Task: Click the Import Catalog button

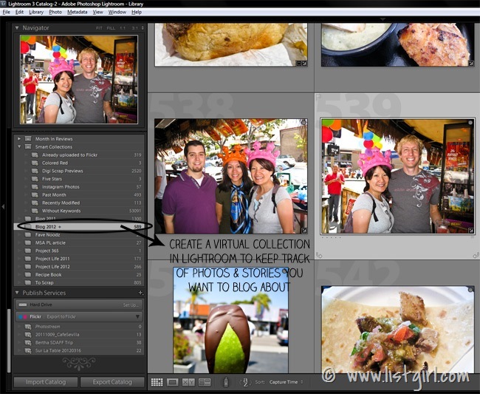Action: click(45, 382)
